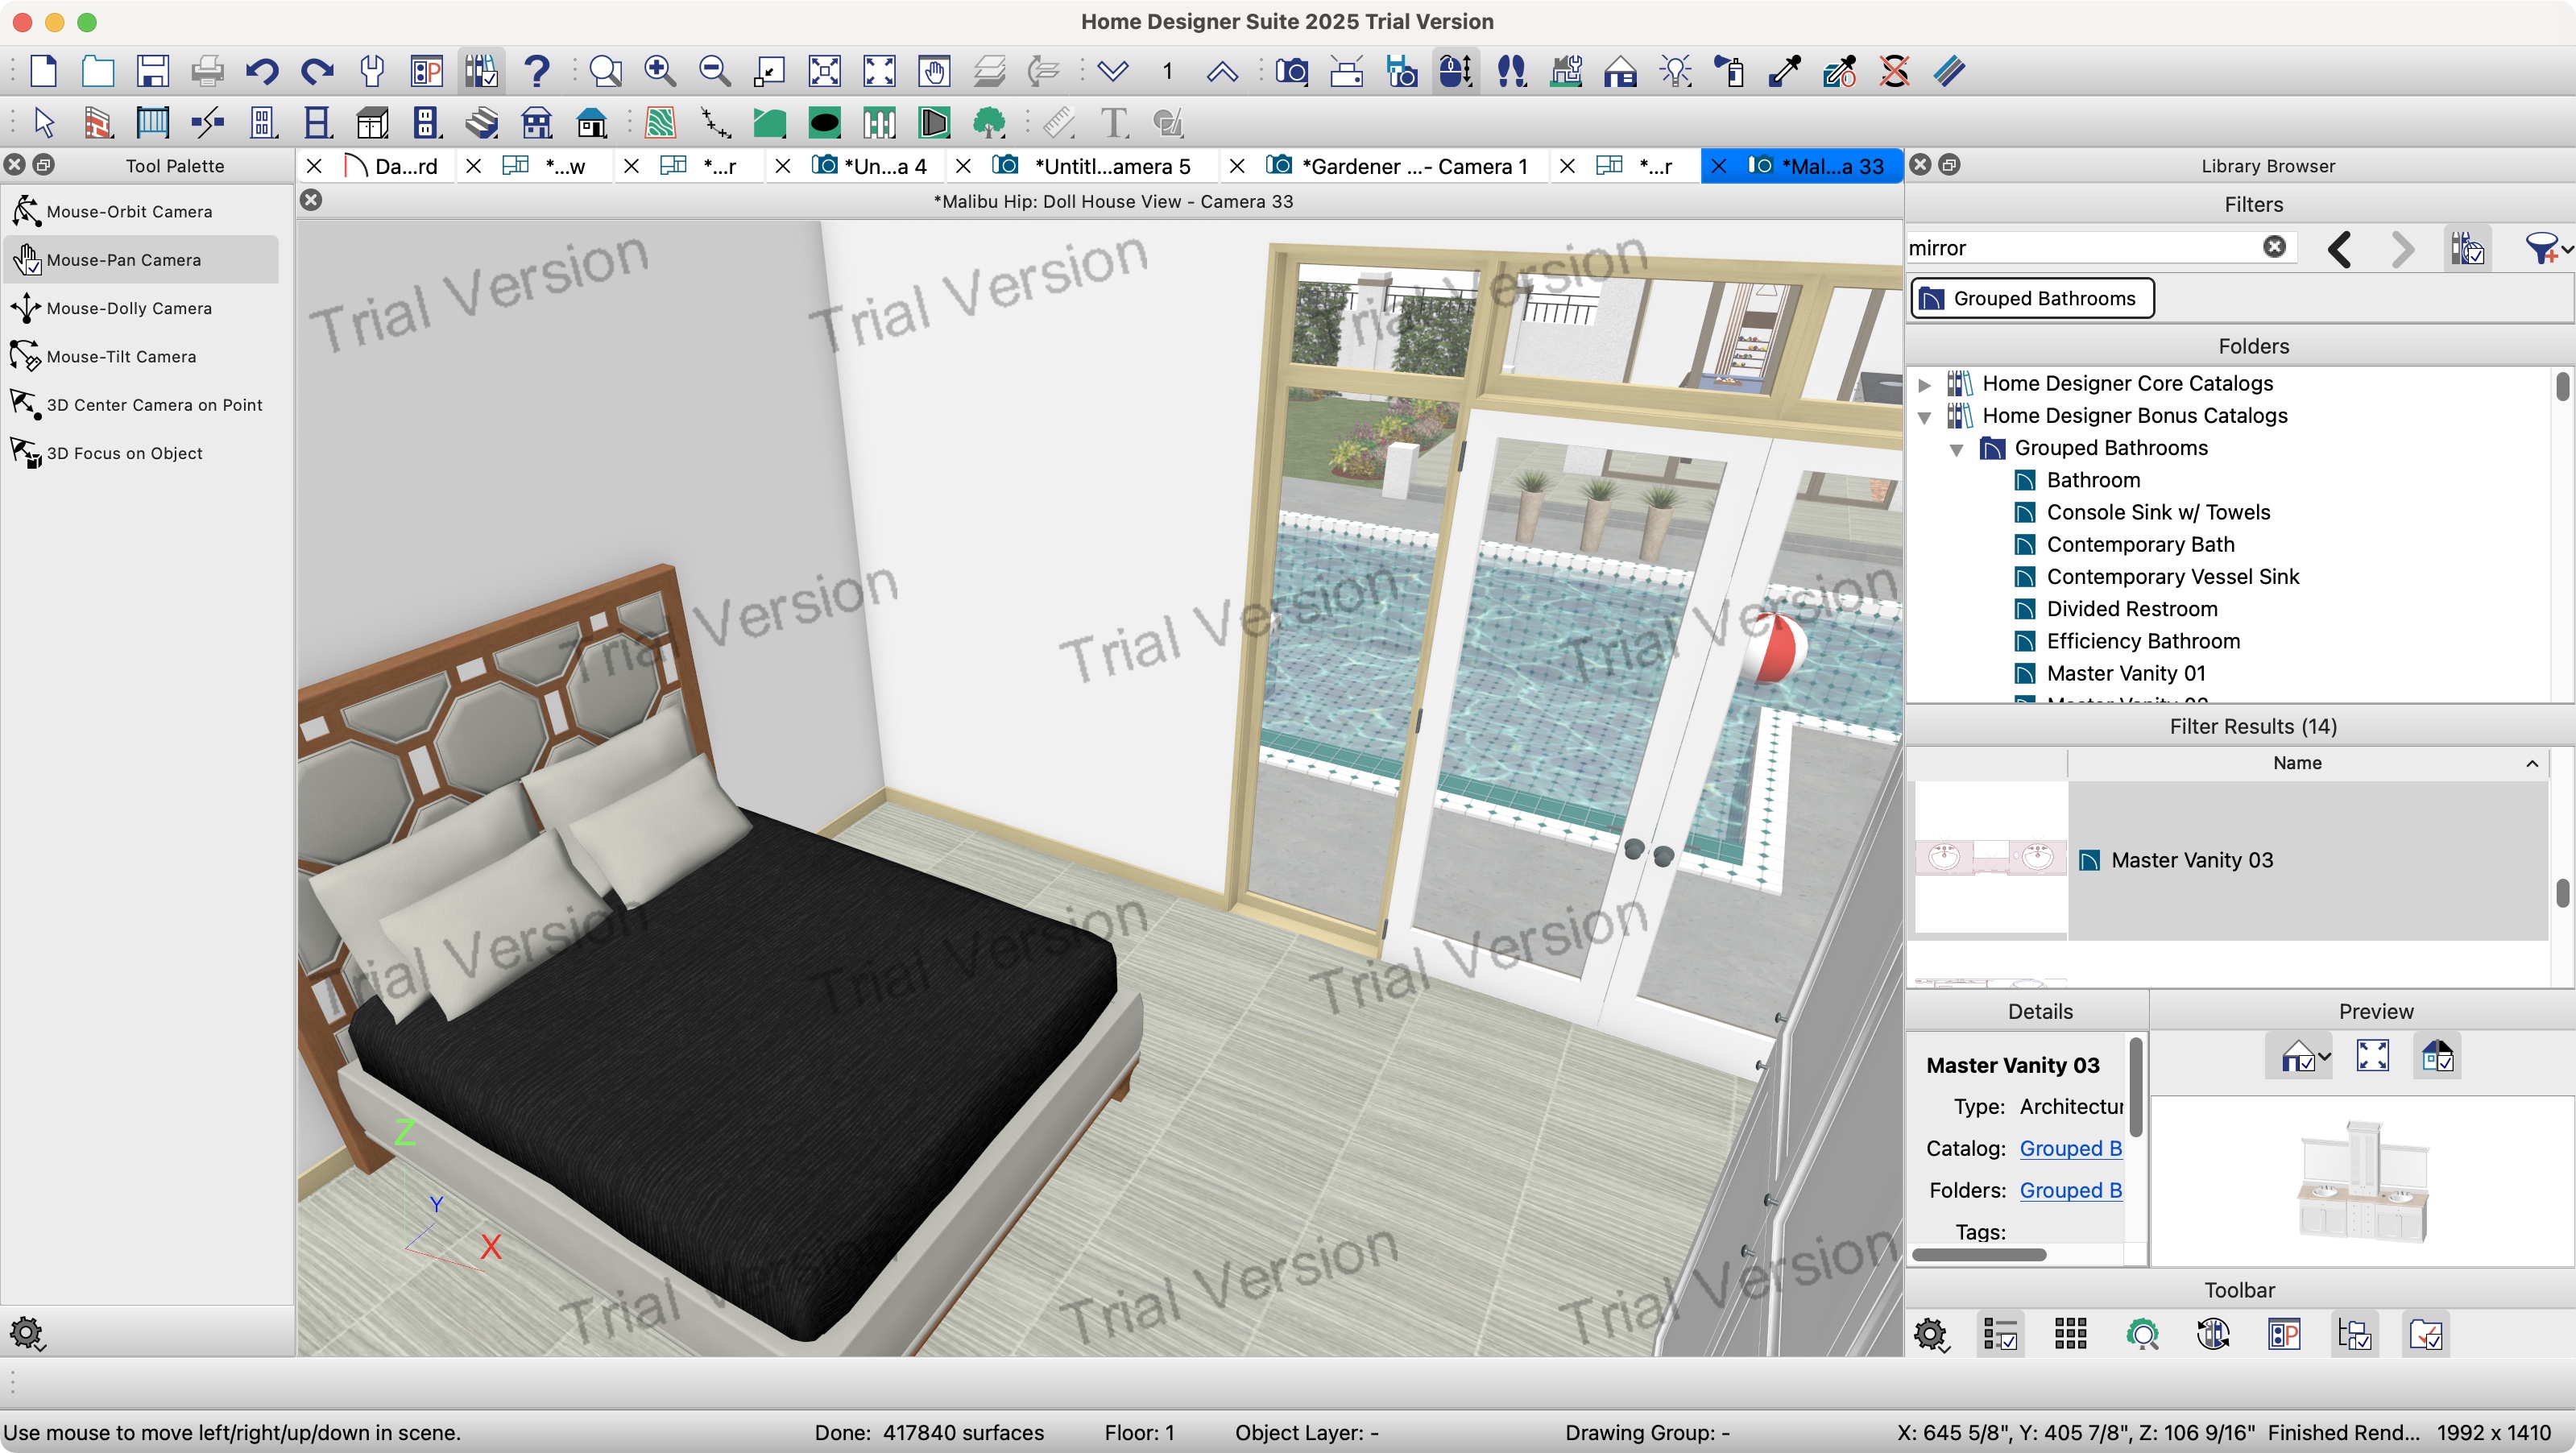Select the Plant tool in the toolbar

click(x=988, y=122)
